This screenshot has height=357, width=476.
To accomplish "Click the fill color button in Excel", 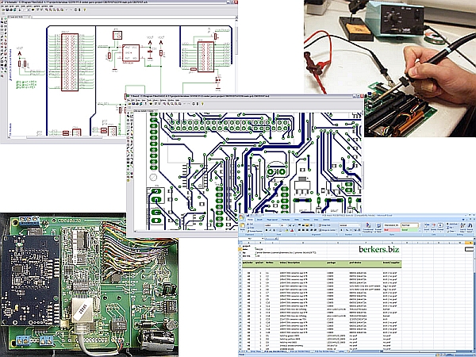I will coord(286,230).
